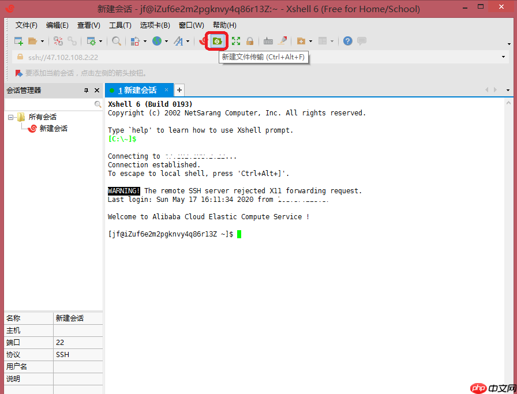The height and width of the screenshot is (394, 517).
Task: Click the Reconnect link icon
Action: 72,41
